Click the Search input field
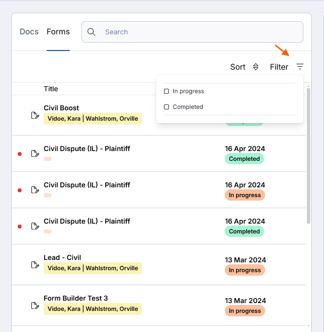This screenshot has width=324, height=332. 192,32
